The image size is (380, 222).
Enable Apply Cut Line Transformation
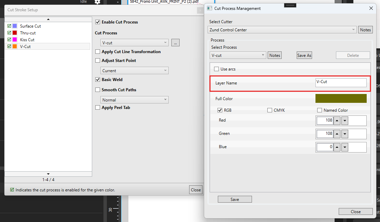pyautogui.click(x=98, y=52)
